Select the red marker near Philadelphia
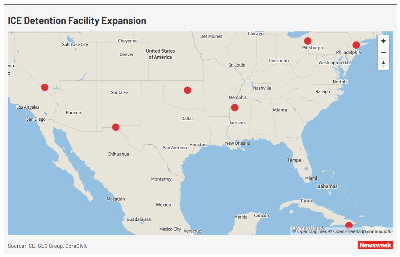 point(356,45)
